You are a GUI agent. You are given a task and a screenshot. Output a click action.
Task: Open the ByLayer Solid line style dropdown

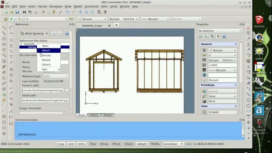pos(124,19)
